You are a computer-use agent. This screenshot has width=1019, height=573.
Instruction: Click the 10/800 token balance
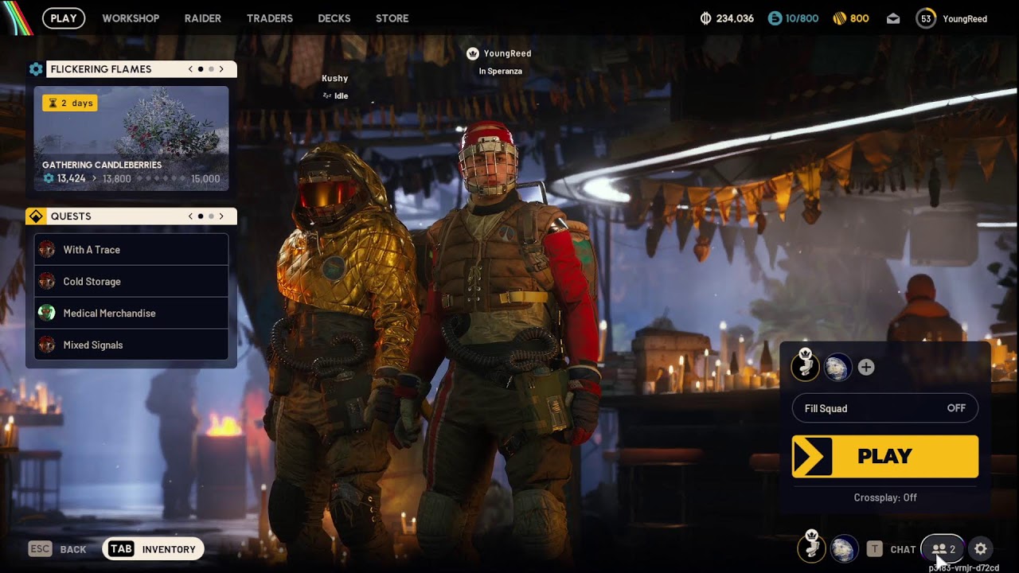(802, 18)
